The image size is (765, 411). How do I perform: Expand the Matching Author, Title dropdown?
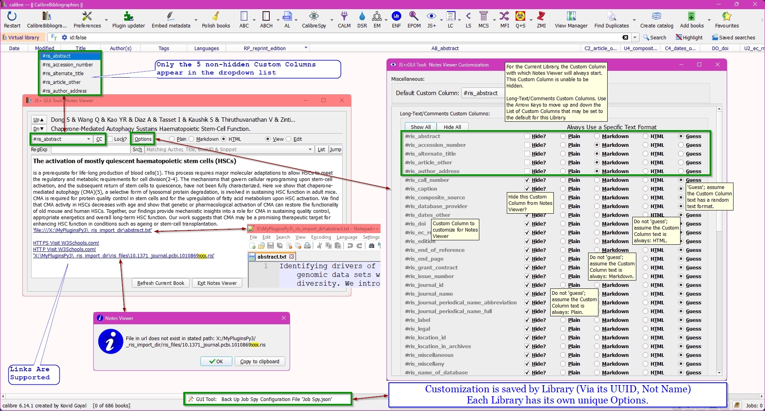pos(310,150)
